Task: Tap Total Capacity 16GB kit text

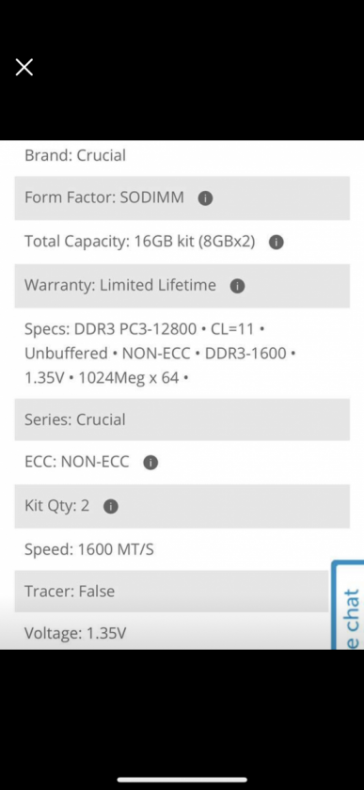Action: tap(139, 242)
